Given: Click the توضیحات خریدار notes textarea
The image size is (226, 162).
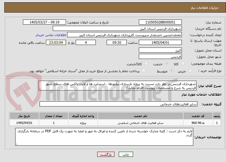Looking at the screenshot, I should [x=104, y=137].
